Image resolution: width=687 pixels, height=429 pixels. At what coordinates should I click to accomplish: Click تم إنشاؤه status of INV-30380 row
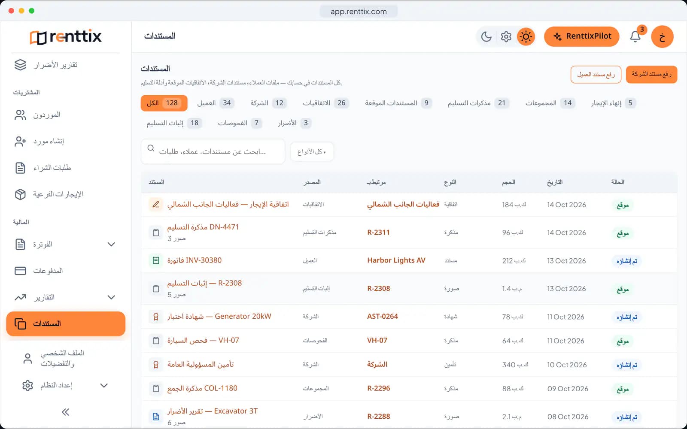click(x=627, y=261)
